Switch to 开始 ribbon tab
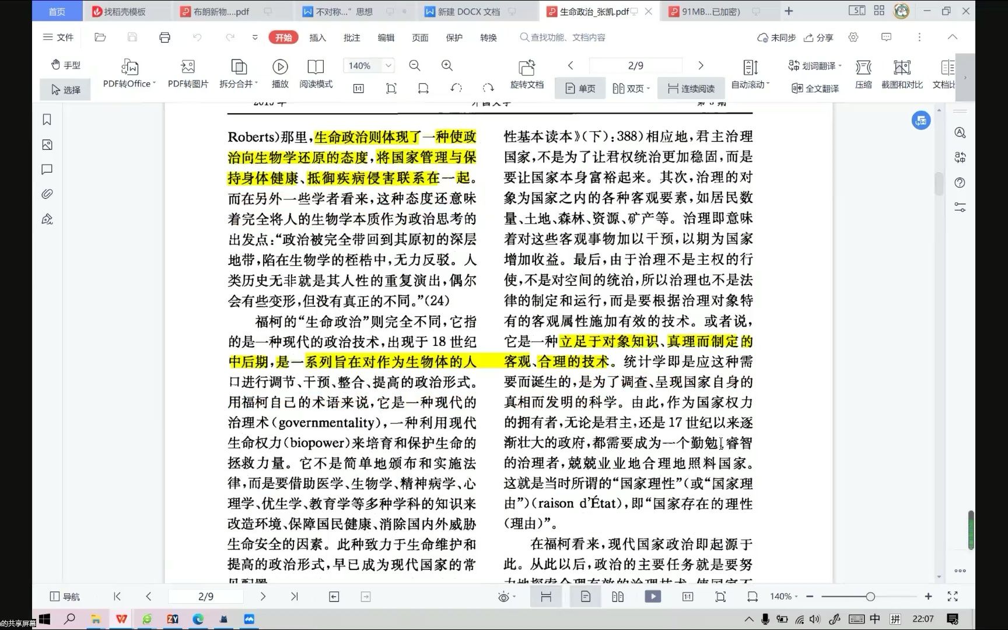 [x=283, y=37]
